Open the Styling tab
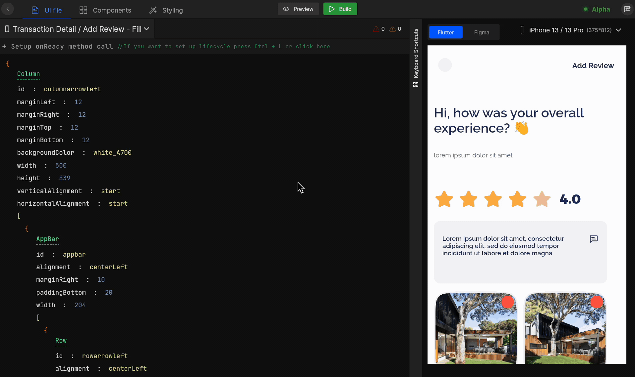This screenshot has width=635, height=377. click(x=166, y=10)
